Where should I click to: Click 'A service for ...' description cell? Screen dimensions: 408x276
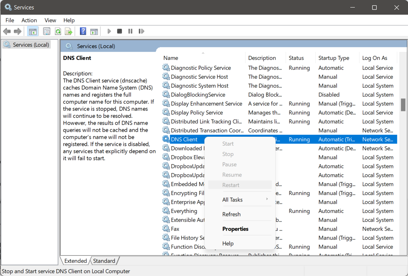point(265,104)
